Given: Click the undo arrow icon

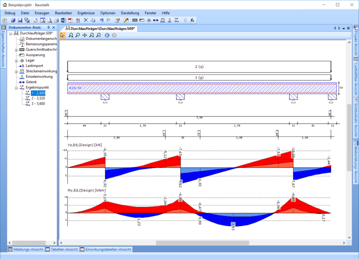Looking at the screenshot, I should click(x=101, y=21).
